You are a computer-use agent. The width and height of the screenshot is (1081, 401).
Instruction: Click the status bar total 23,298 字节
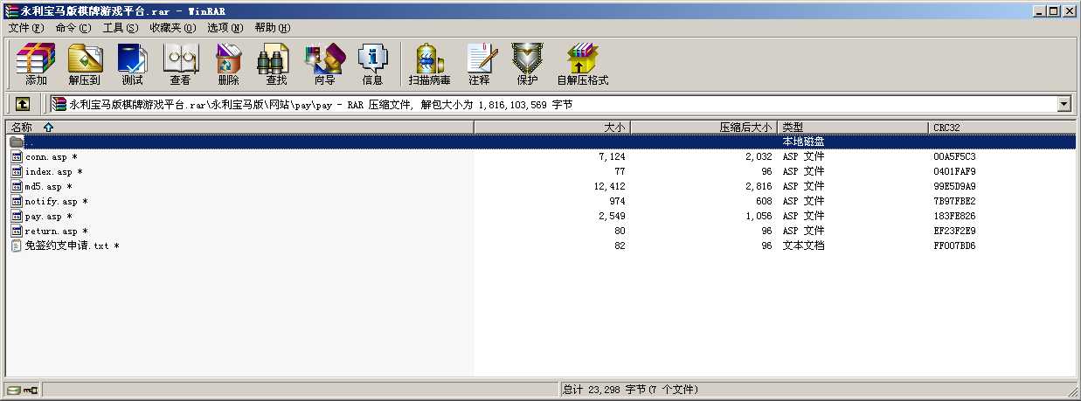pyautogui.click(x=630, y=390)
